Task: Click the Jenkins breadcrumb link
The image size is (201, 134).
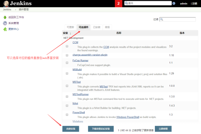Action: (x=7, y=9)
